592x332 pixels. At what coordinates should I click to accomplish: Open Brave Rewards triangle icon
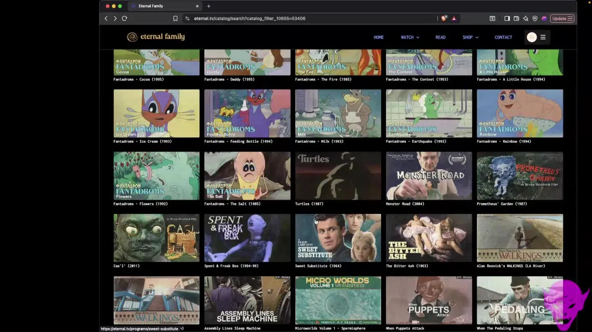(454, 18)
